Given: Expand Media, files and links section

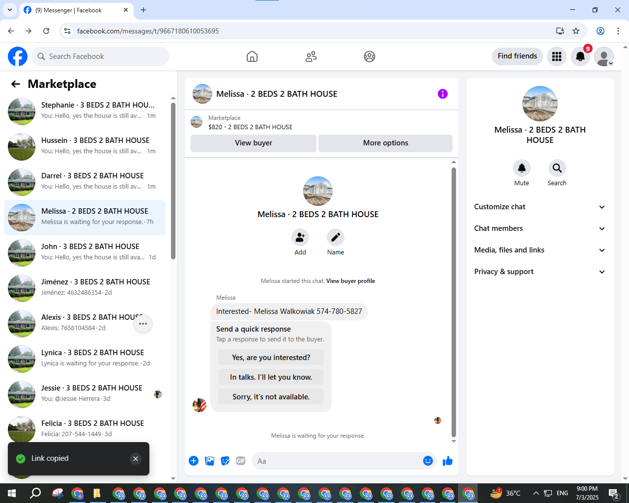Looking at the screenshot, I should tap(540, 250).
